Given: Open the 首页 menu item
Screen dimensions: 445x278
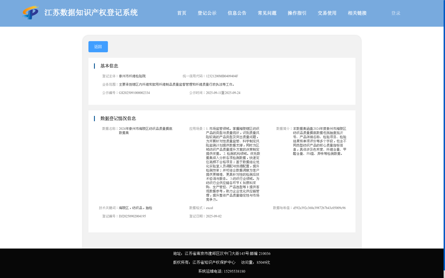Looking at the screenshot, I should 182,13.
